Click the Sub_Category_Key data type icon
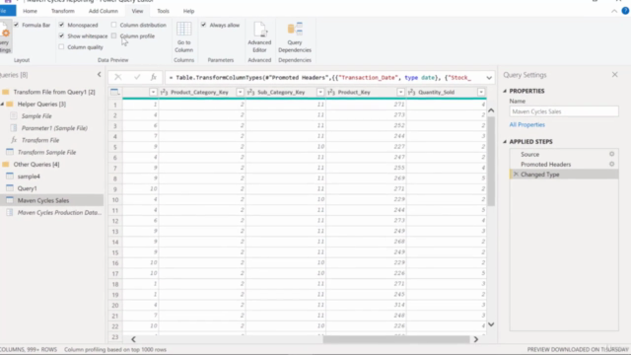The image size is (631, 355). click(250, 92)
